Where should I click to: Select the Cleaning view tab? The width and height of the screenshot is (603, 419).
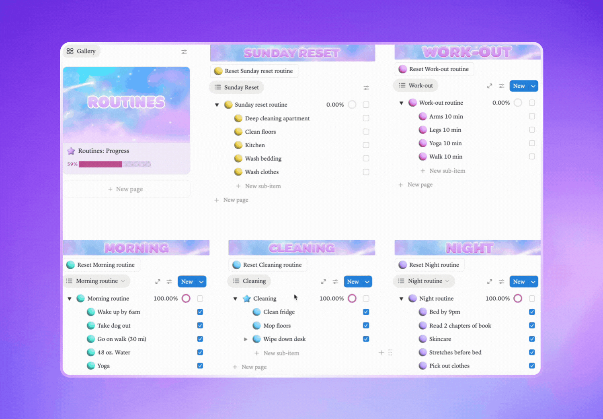pyautogui.click(x=249, y=281)
